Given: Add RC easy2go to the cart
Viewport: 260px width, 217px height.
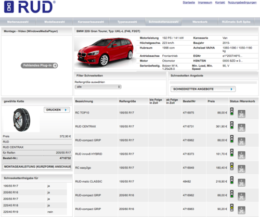Looking at the screenshot, I should [x=241, y=169].
